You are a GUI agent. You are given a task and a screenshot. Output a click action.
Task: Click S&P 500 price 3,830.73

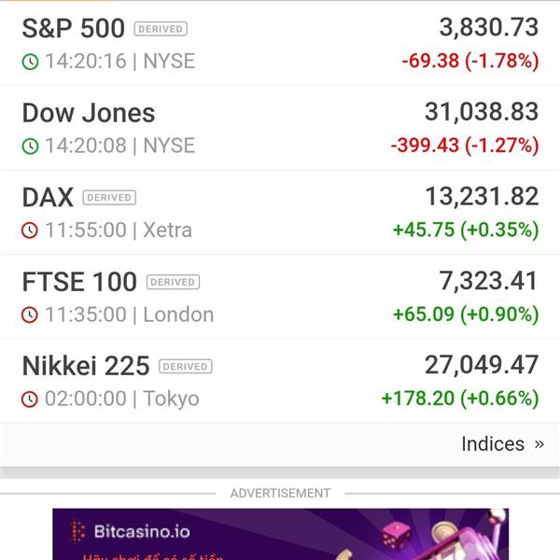[488, 27]
